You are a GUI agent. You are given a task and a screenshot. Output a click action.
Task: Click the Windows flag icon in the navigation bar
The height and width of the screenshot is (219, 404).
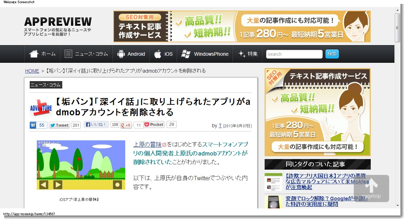point(186,54)
